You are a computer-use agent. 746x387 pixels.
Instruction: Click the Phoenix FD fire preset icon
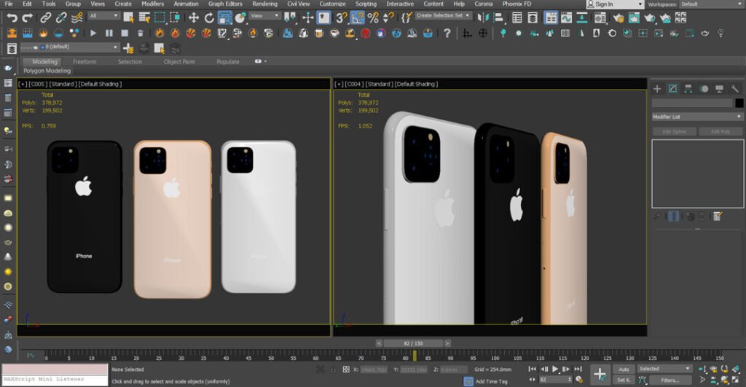[160, 34]
